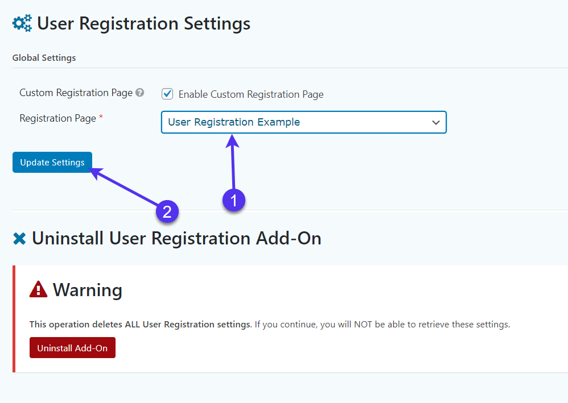Uncheck Enable Custom Registration Page
Viewport: 568px width, 403px height.
(167, 93)
